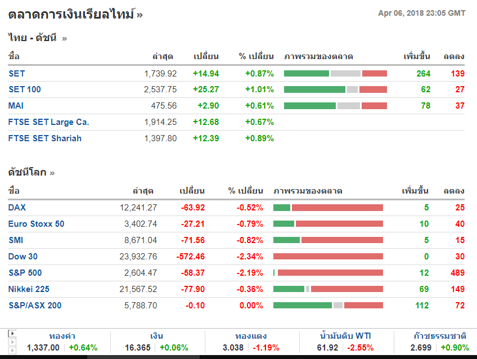Open the SET 100 index link
Viewport: 477px width, 359px height.
pos(25,89)
